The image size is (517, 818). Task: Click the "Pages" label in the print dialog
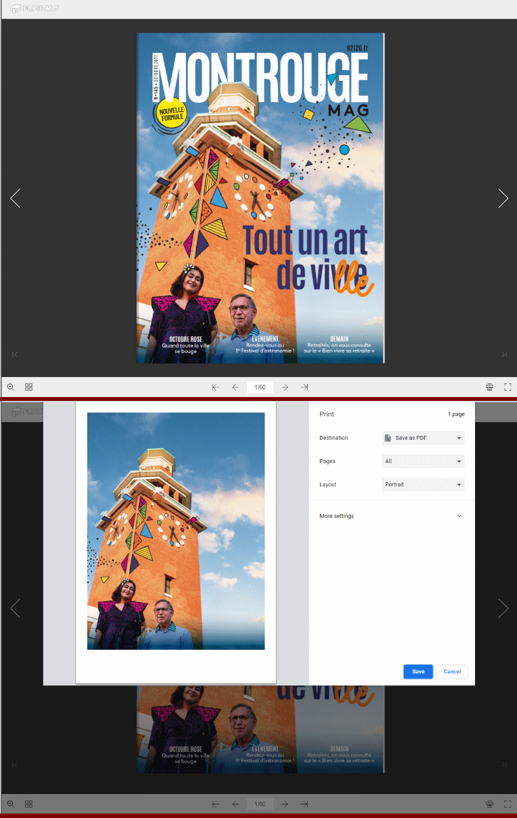tap(327, 461)
